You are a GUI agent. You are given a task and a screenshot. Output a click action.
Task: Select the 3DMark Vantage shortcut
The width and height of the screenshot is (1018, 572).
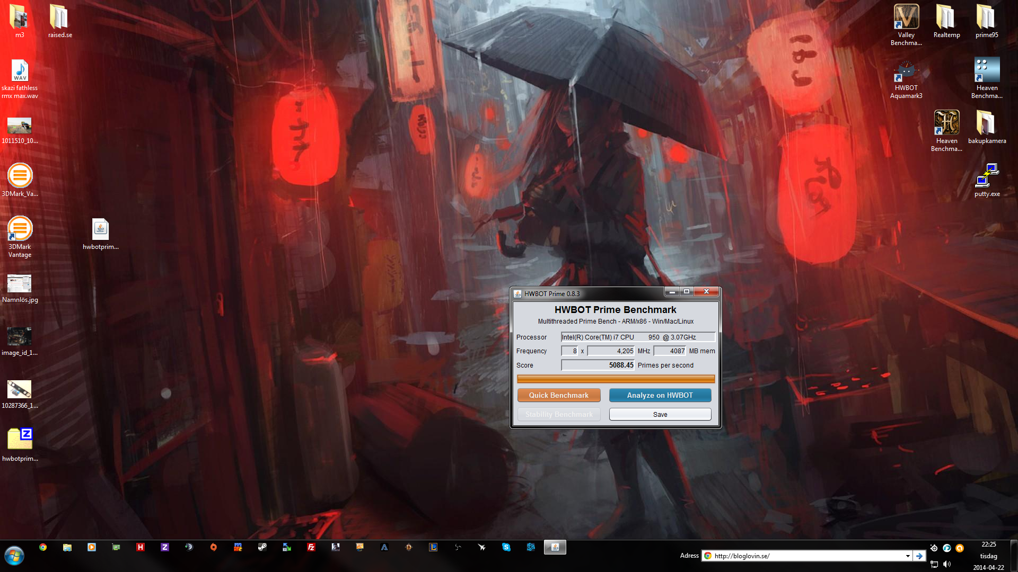[x=20, y=237]
